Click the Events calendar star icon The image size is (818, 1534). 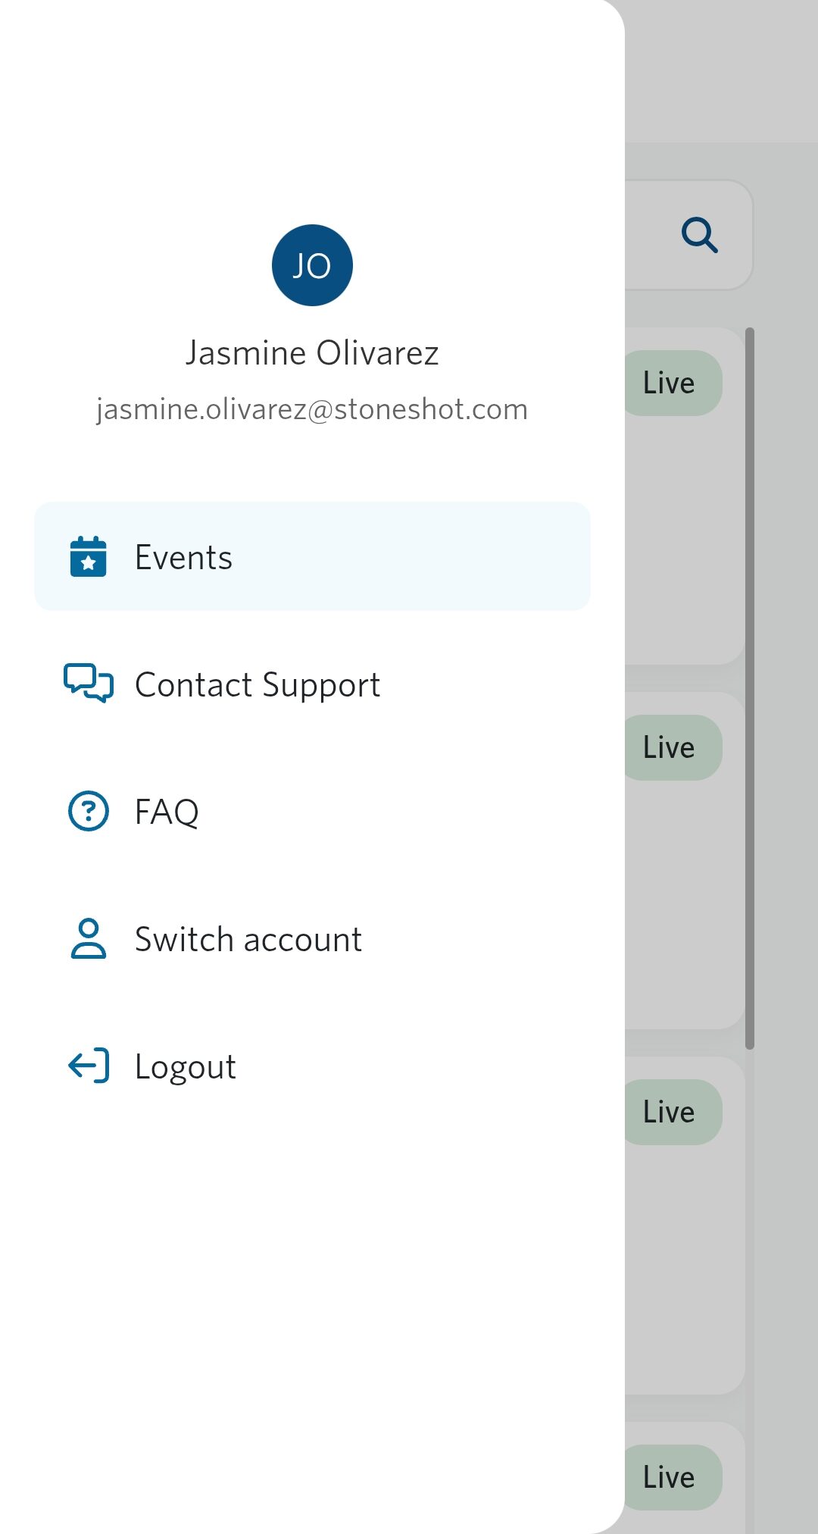(x=89, y=557)
